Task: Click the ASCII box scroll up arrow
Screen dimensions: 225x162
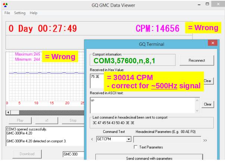Action: pyautogui.click(x=197, y=101)
